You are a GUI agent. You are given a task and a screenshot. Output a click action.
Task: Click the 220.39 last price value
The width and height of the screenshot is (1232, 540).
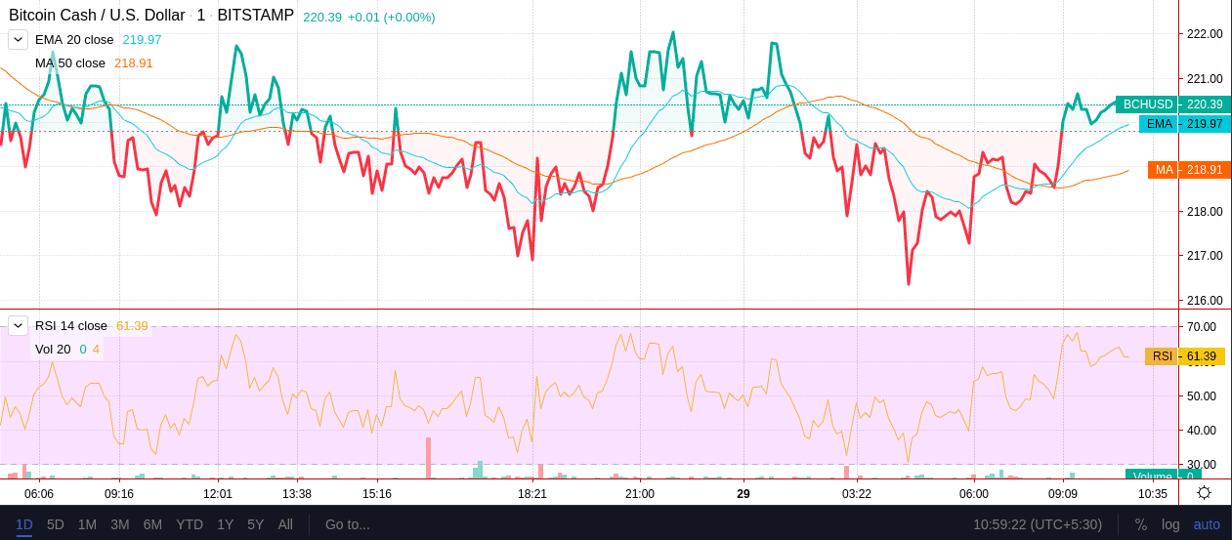click(x=322, y=18)
